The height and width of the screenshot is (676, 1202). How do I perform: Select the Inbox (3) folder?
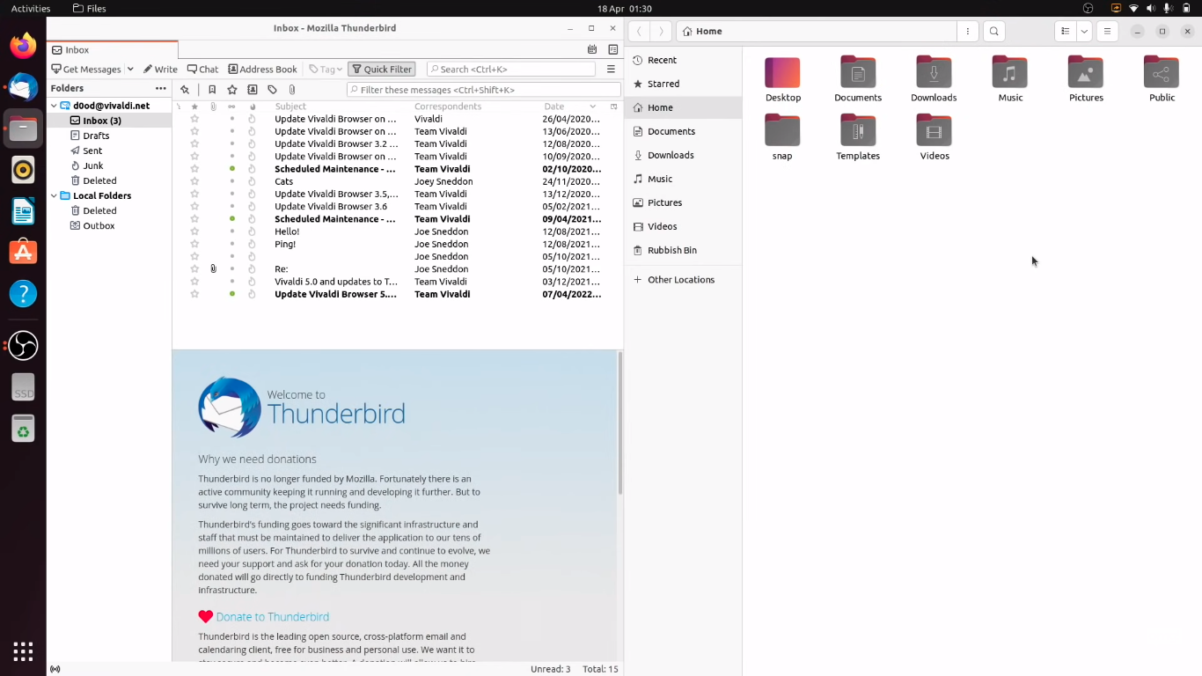pos(102,121)
